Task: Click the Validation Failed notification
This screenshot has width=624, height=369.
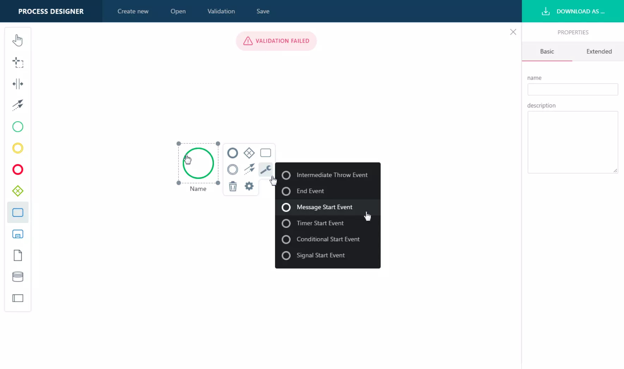Action: click(276, 41)
